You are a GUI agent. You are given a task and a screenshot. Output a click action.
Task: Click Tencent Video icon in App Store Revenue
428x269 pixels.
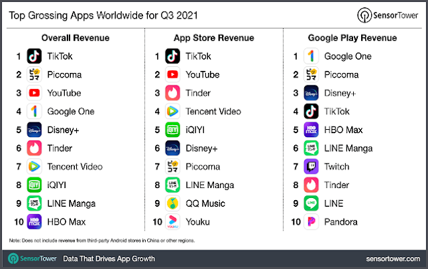pyautogui.click(x=173, y=112)
